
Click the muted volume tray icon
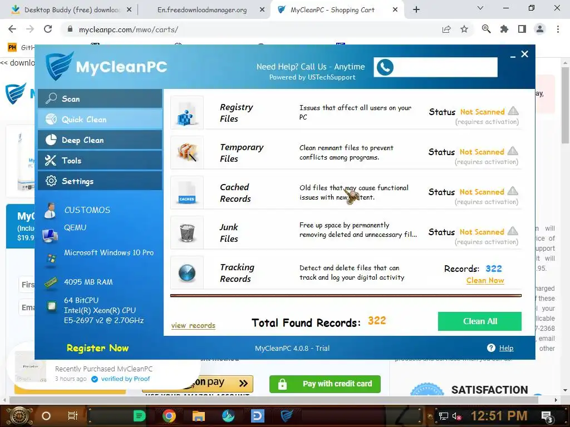click(x=456, y=416)
